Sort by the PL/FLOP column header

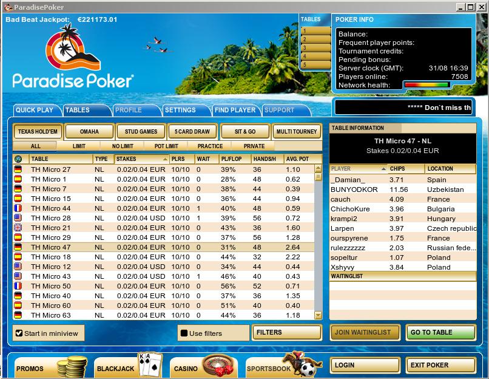(235, 159)
